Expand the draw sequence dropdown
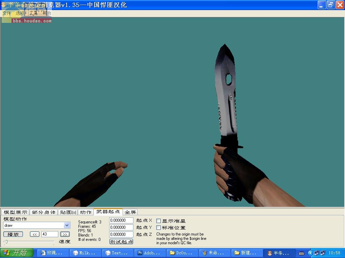This screenshot has height=258, width=345. (67, 225)
